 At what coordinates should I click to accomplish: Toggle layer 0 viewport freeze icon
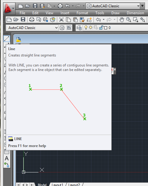(96, 27)
